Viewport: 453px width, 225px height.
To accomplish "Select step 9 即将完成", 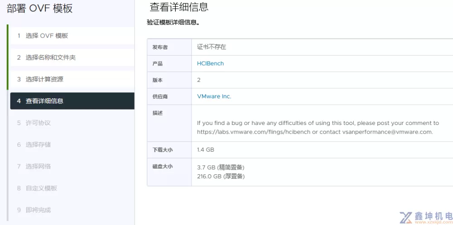I will click(x=72, y=210).
